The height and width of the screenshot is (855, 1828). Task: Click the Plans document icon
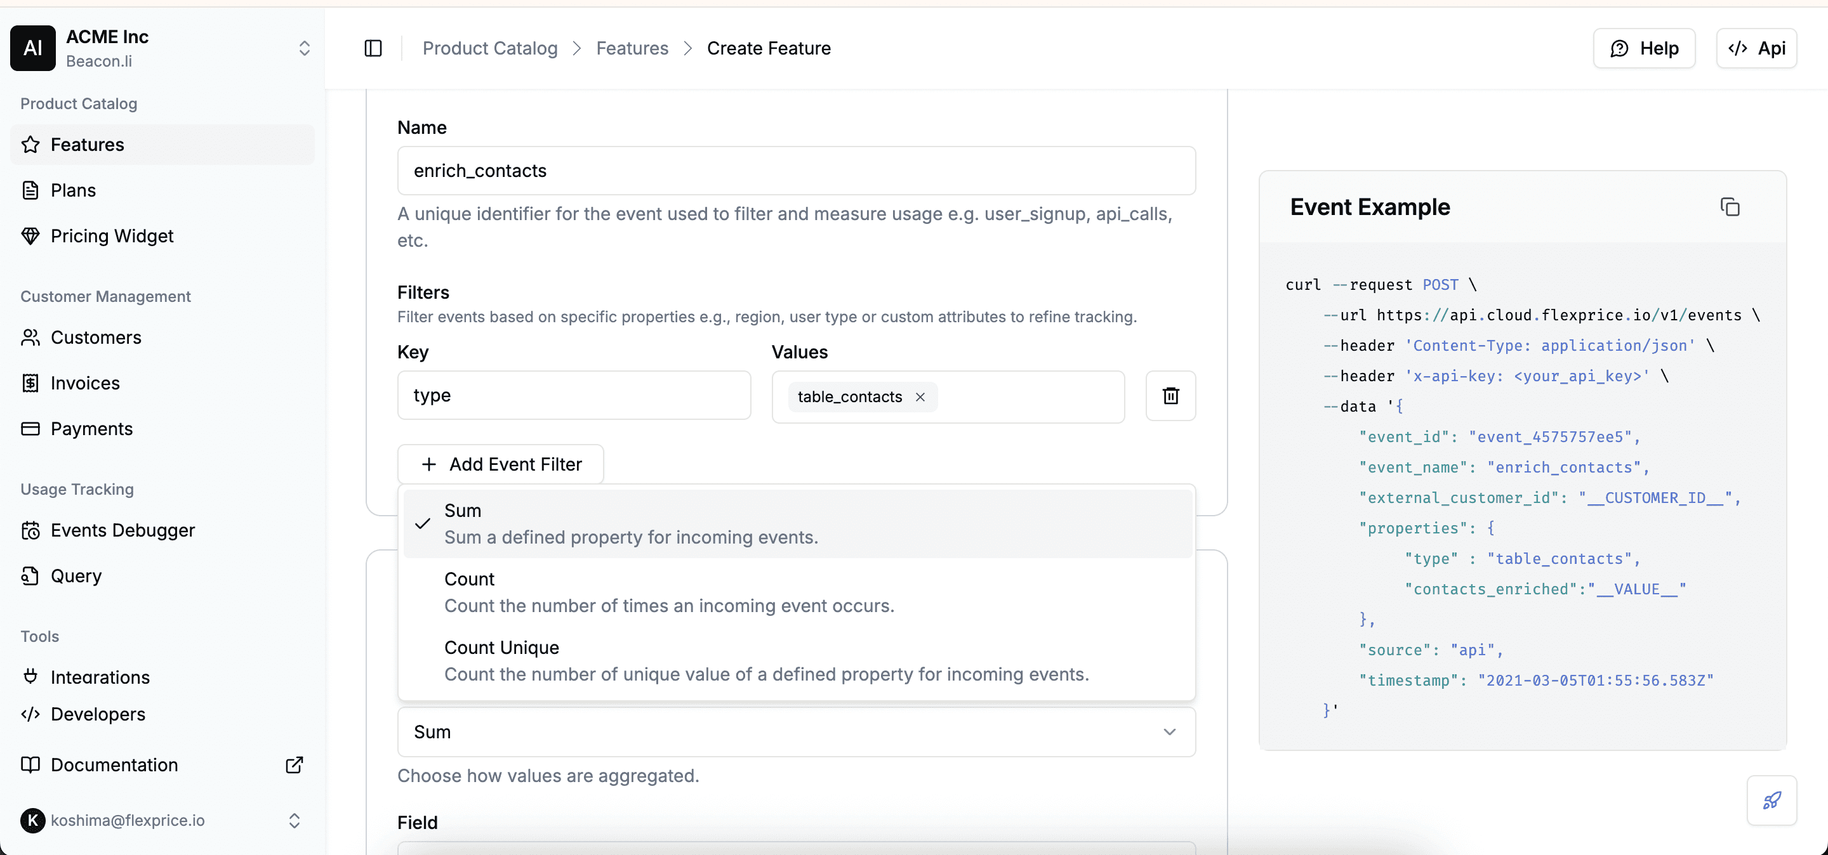pos(30,190)
